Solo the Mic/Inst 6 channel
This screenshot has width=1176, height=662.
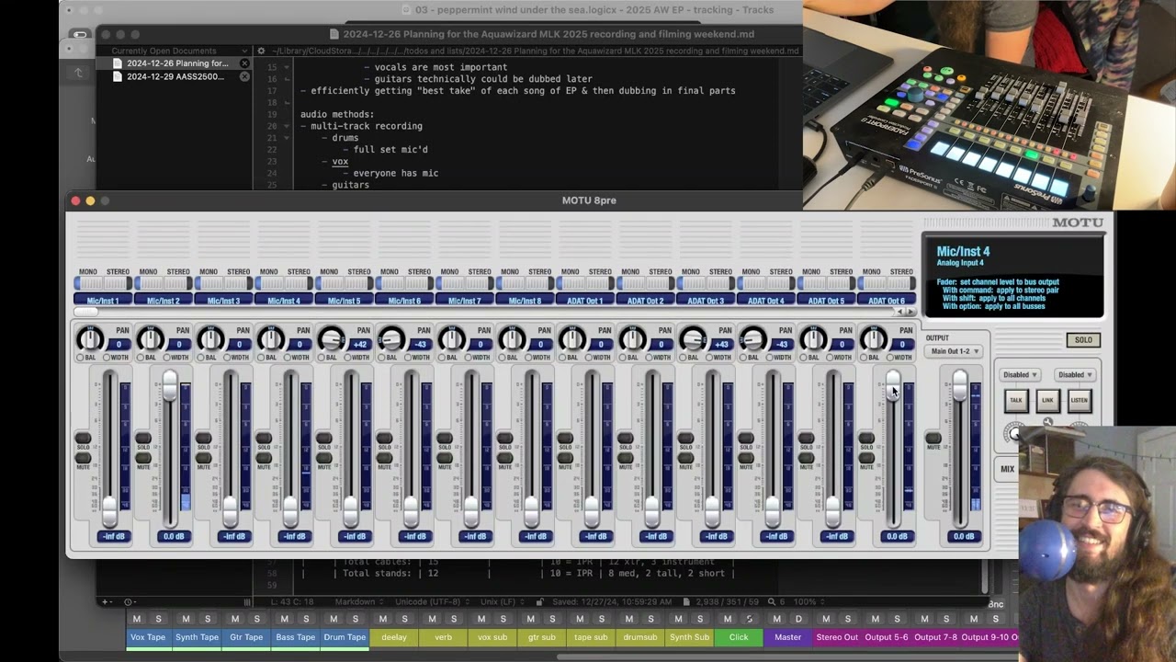(x=384, y=438)
